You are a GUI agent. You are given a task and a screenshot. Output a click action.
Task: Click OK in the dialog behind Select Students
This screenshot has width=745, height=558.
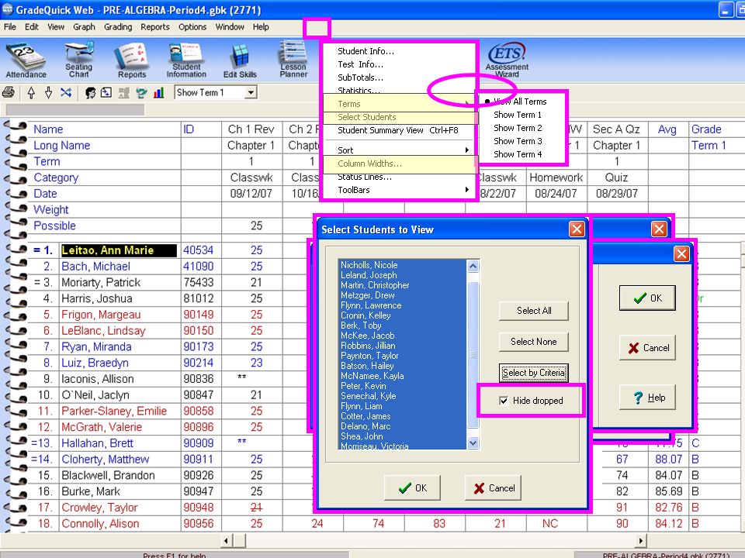647,298
